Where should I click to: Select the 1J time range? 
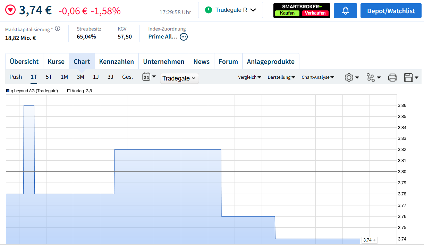[x=96, y=77]
